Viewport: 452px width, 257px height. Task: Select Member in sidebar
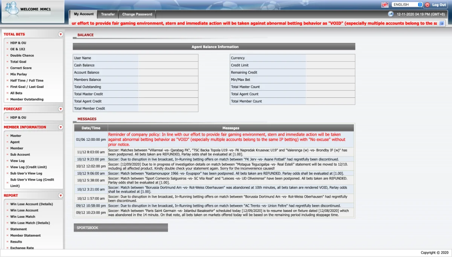17,148
